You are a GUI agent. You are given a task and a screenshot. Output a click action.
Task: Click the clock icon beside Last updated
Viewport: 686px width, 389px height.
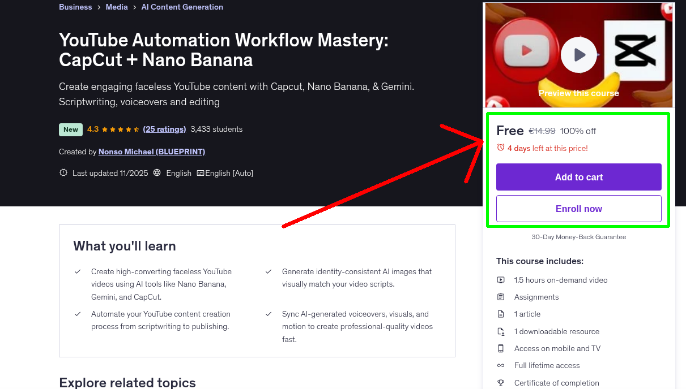pyautogui.click(x=63, y=172)
